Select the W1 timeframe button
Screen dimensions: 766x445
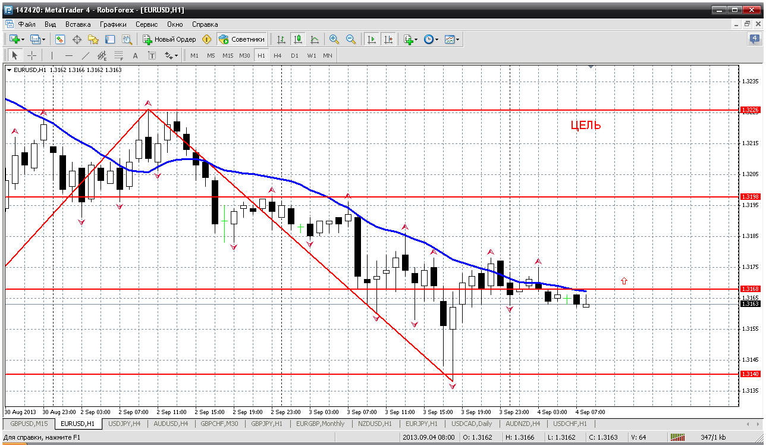pos(312,55)
